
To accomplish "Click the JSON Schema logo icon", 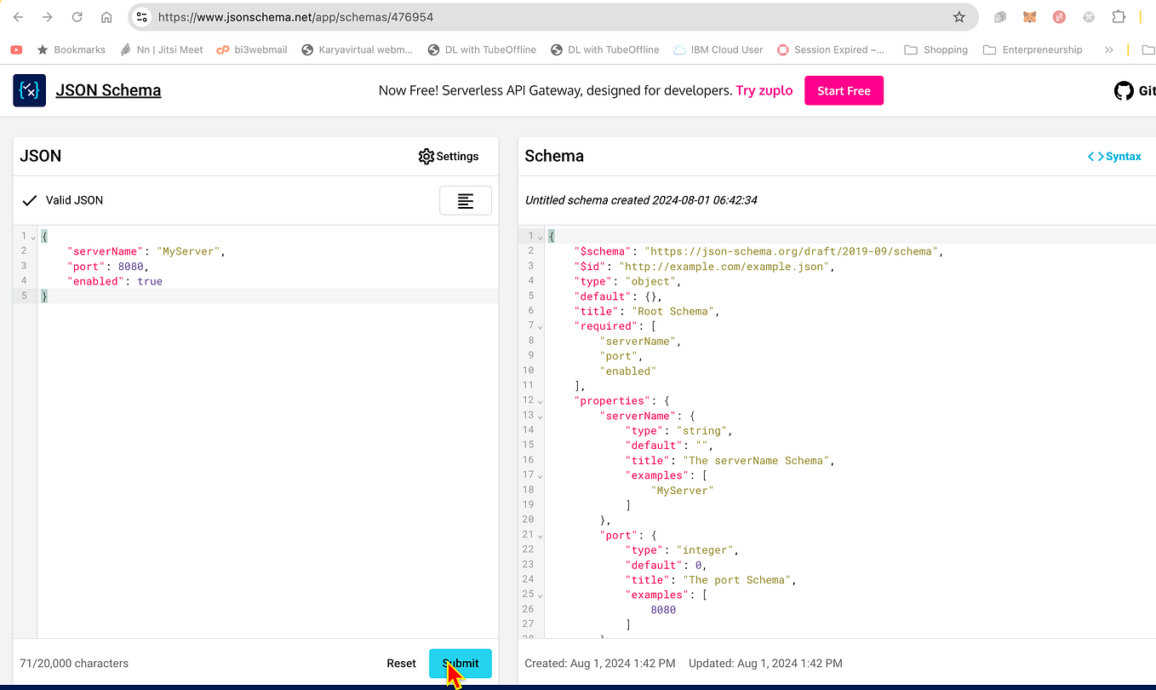I will (28, 90).
